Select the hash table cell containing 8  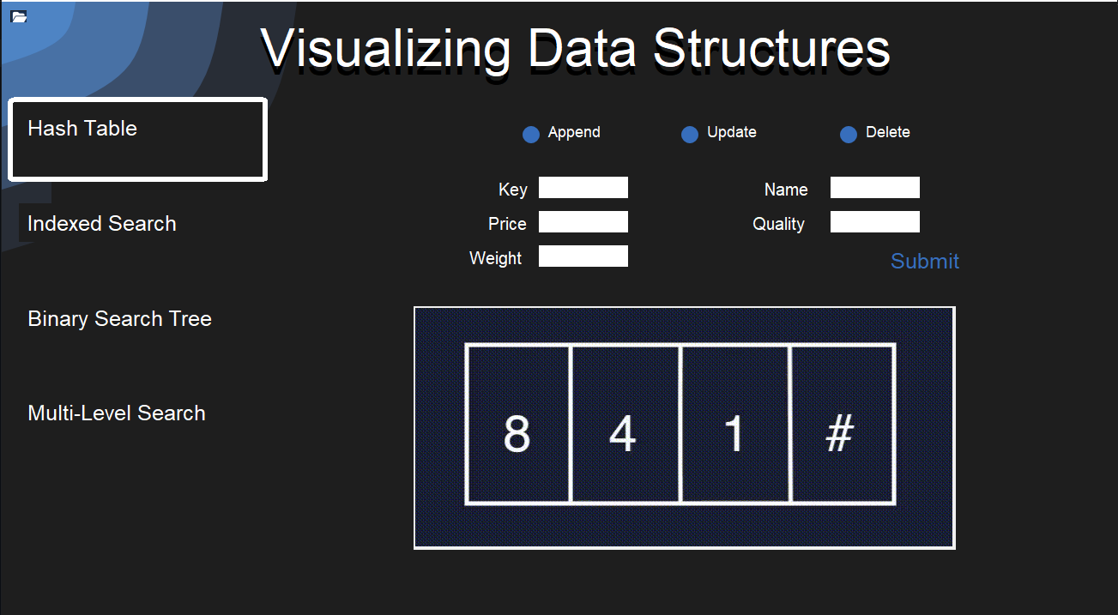(x=518, y=423)
